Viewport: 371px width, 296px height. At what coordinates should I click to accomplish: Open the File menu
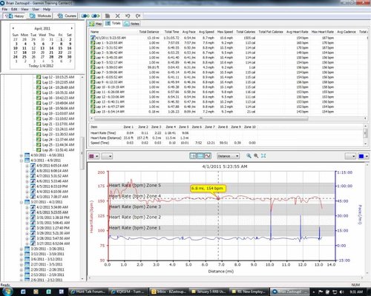[4, 10]
